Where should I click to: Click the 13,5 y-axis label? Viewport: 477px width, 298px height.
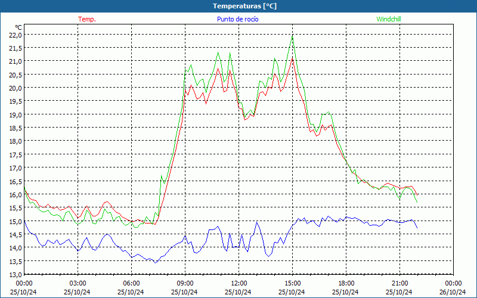[x=16, y=261]
